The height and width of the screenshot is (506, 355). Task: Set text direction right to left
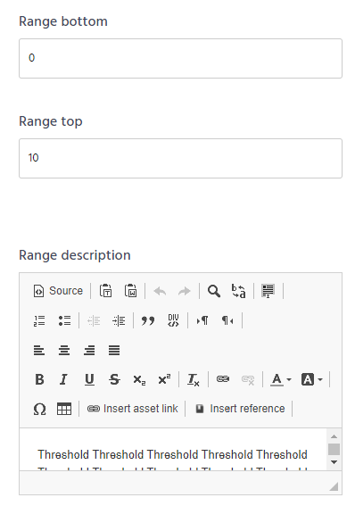click(x=227, y=320)
